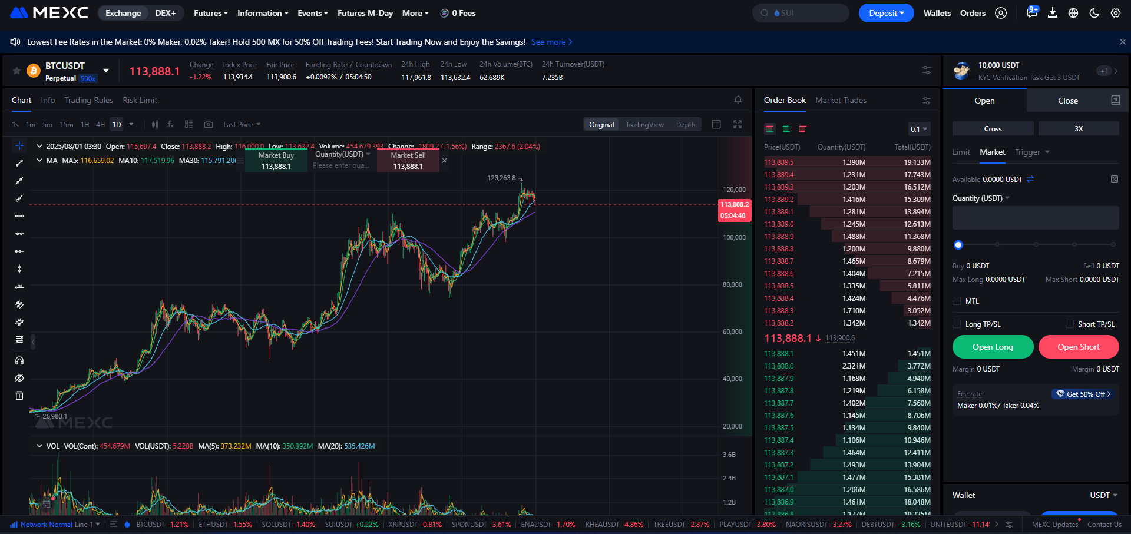Click the Open Long button
The width and height of the screenshot is (1131, 534).
[993, 347]
